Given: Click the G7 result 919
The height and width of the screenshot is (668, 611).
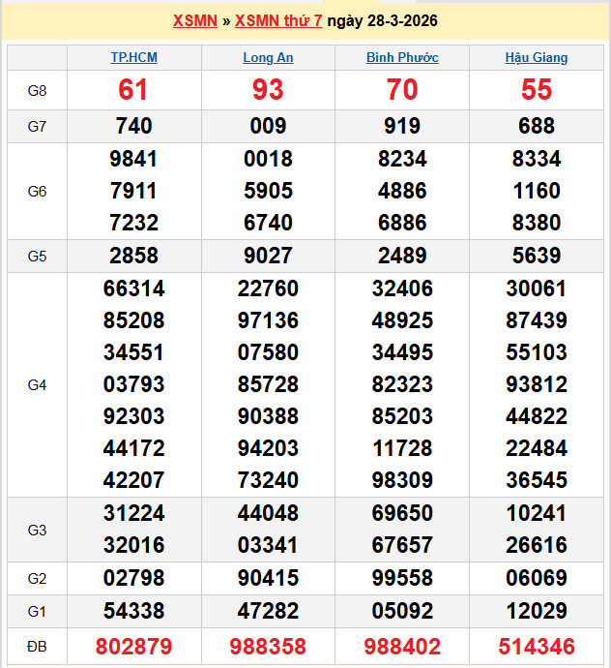Looking at the screenshot, I should (402, 126).
